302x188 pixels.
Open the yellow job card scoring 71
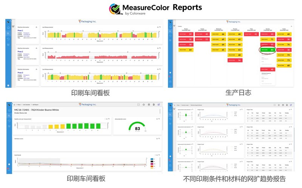(x=268, y=39)
